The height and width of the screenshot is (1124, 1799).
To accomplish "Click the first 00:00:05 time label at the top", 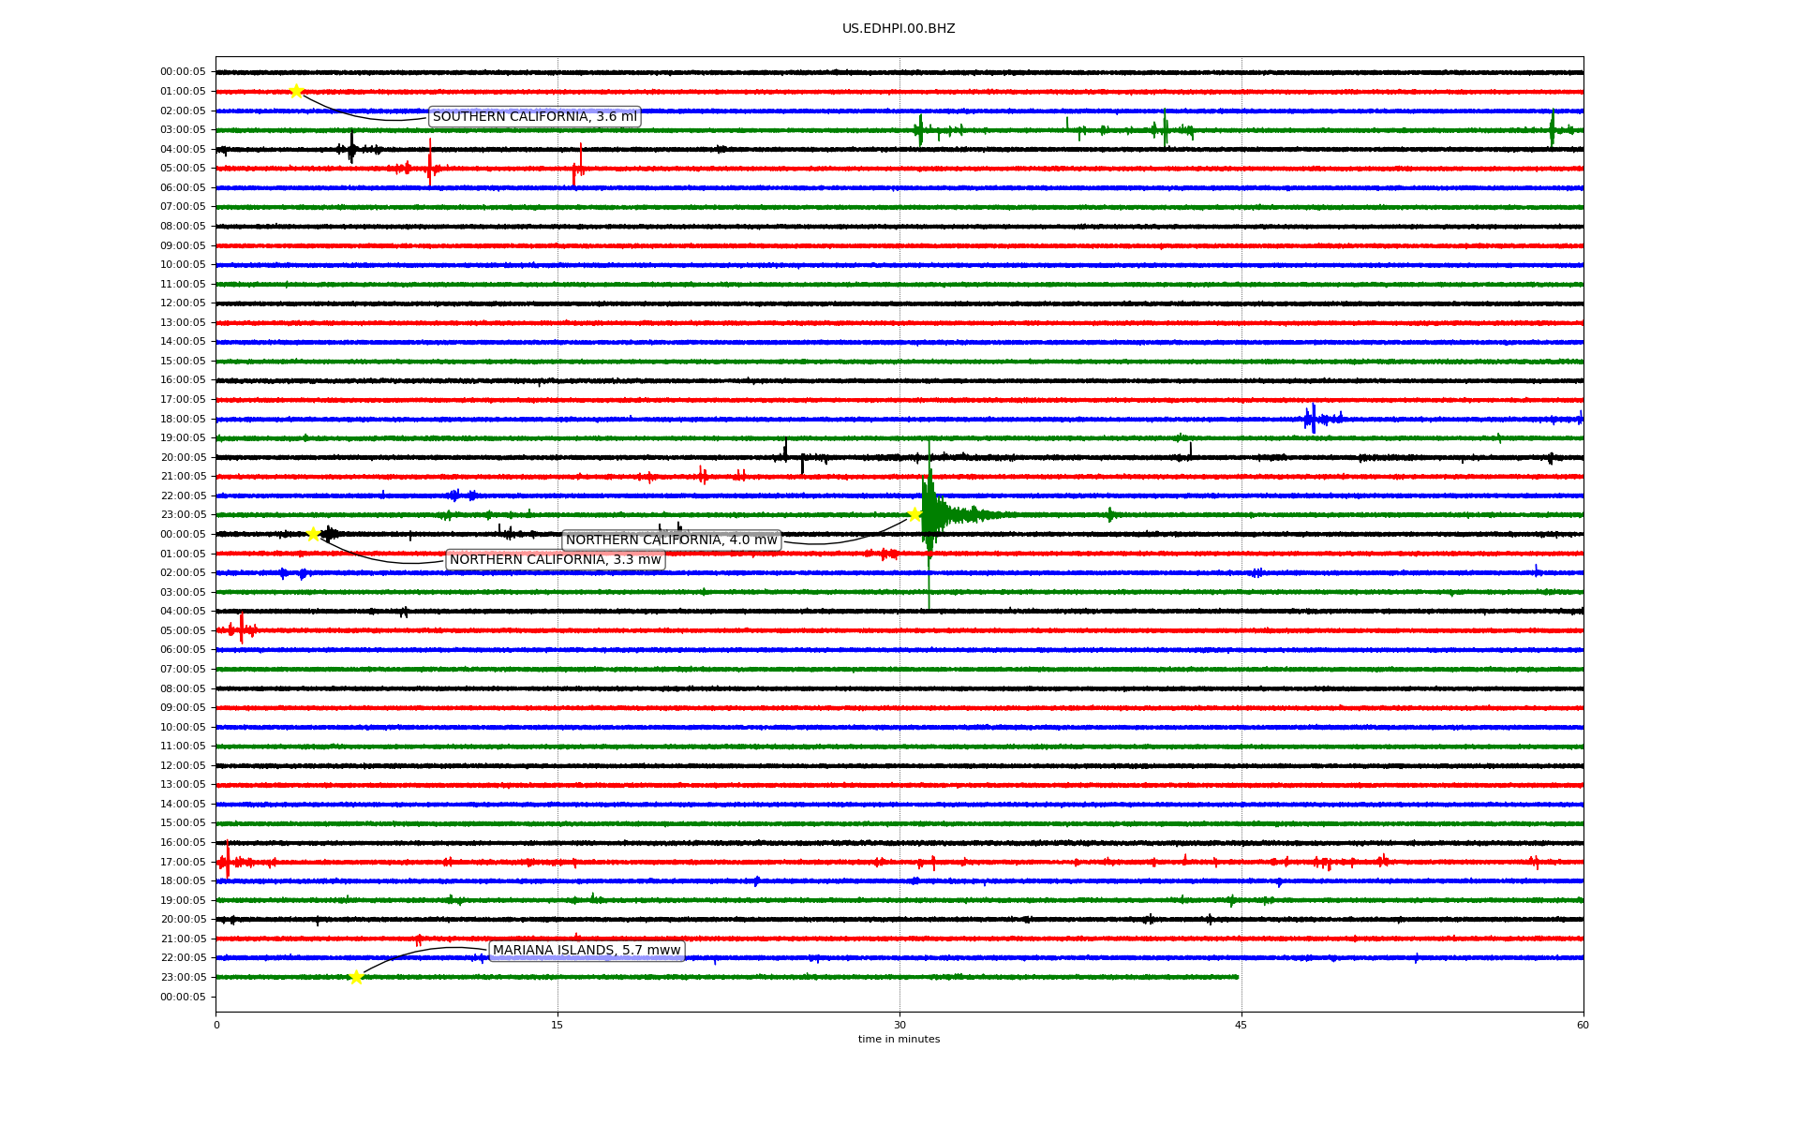I will click(x=183, y=72).
